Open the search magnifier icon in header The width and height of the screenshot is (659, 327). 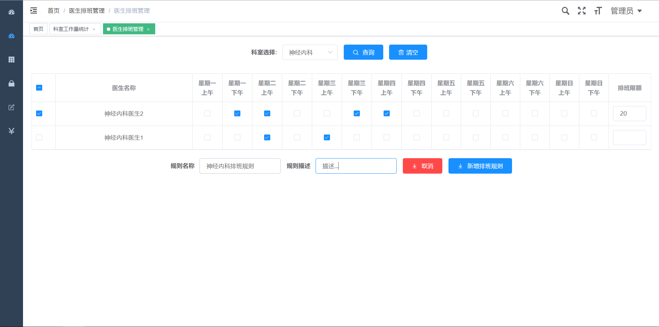click(565, 11)
